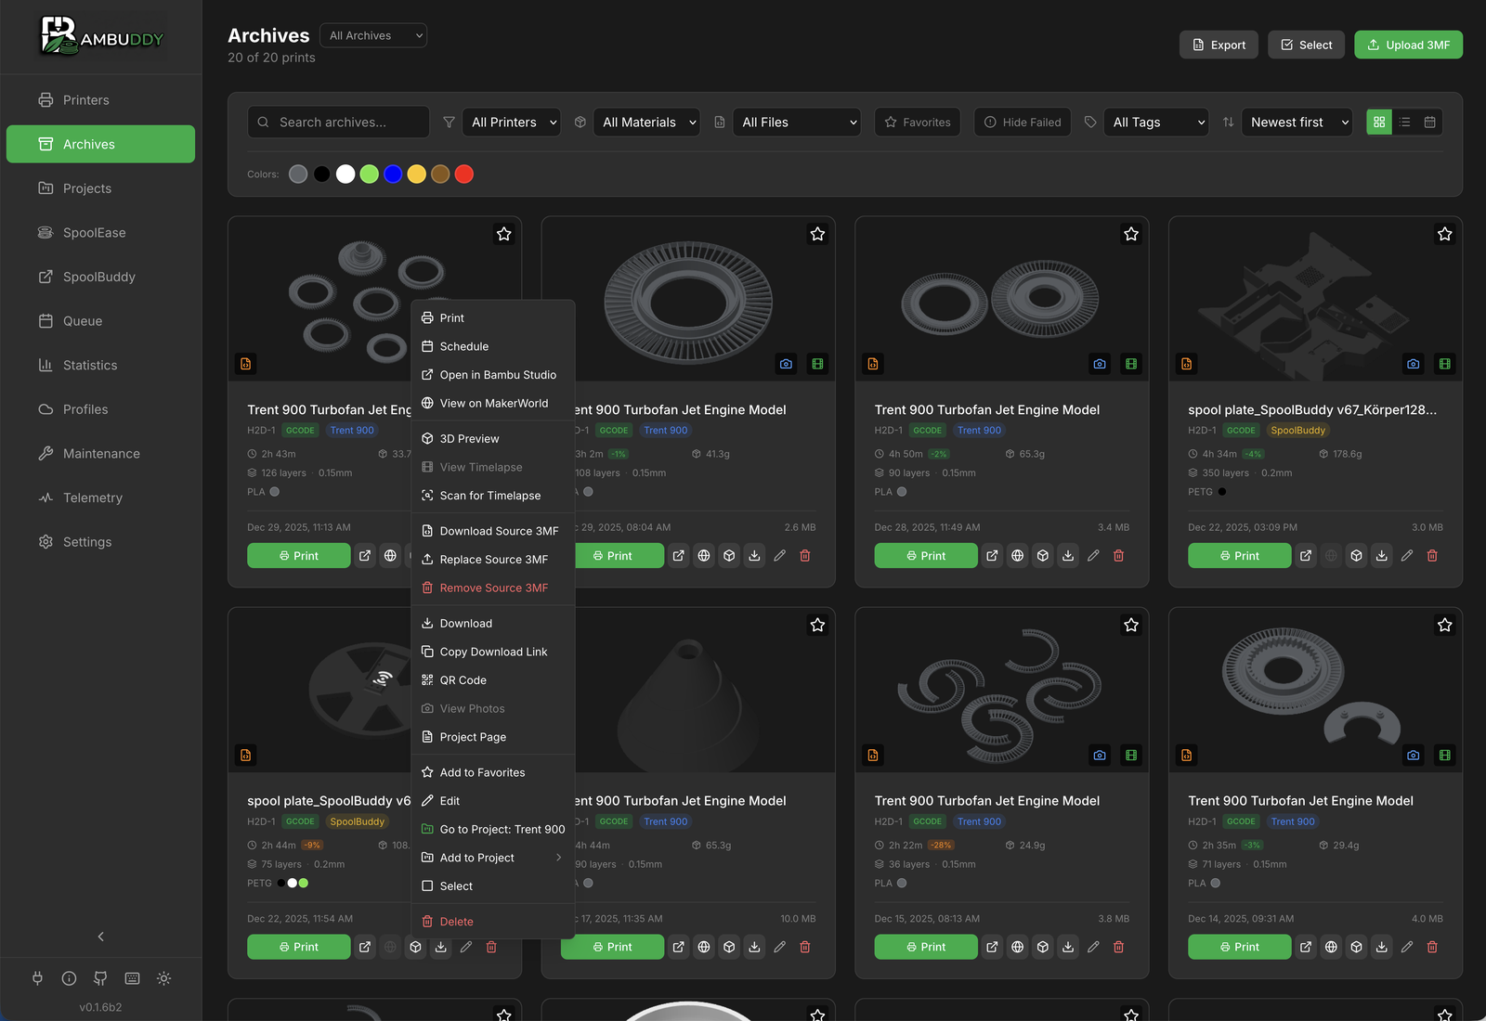Open the All Materials dropdown

coord(645,122)
